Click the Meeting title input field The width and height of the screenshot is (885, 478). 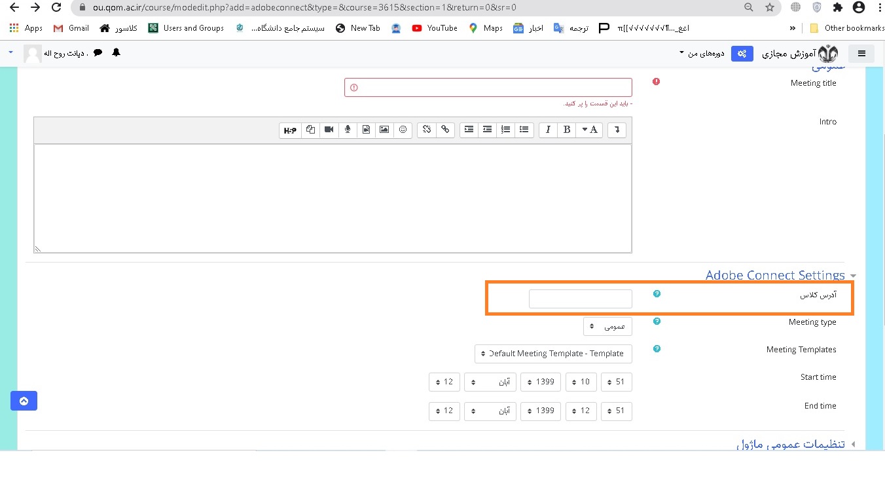(x=488, y=88)
